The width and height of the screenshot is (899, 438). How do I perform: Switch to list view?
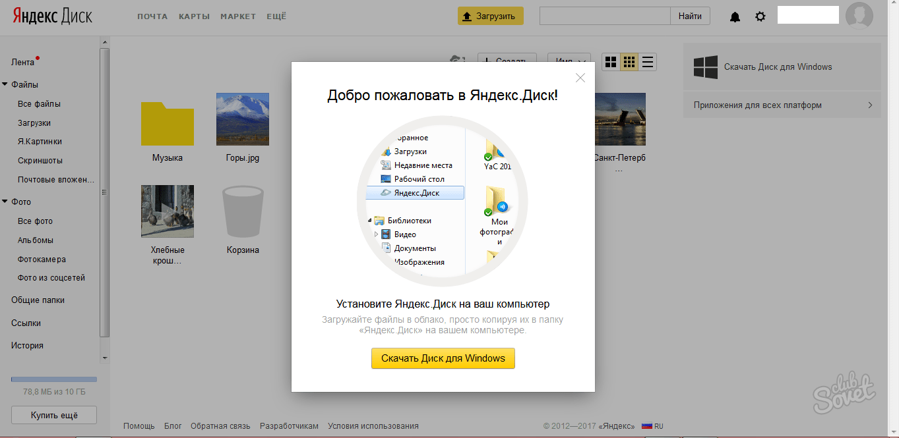pyautogui.click(x=648, y=62)
